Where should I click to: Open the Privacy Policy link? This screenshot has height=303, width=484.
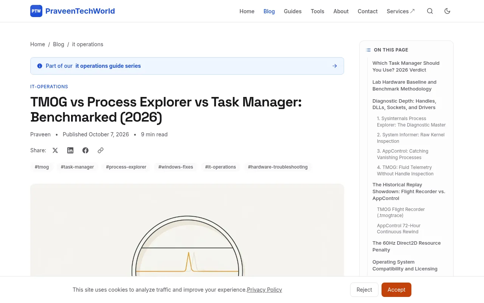point(265,290)
